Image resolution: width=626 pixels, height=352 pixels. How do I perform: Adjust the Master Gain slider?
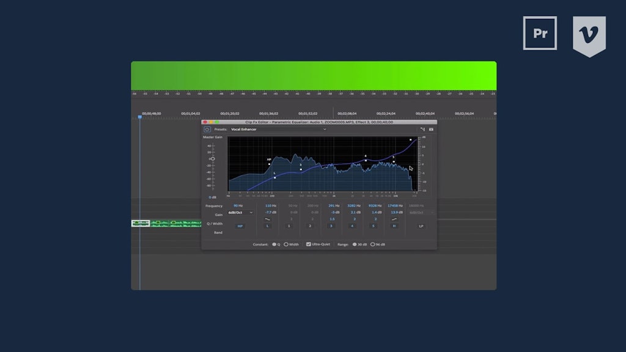coord(213,159)
